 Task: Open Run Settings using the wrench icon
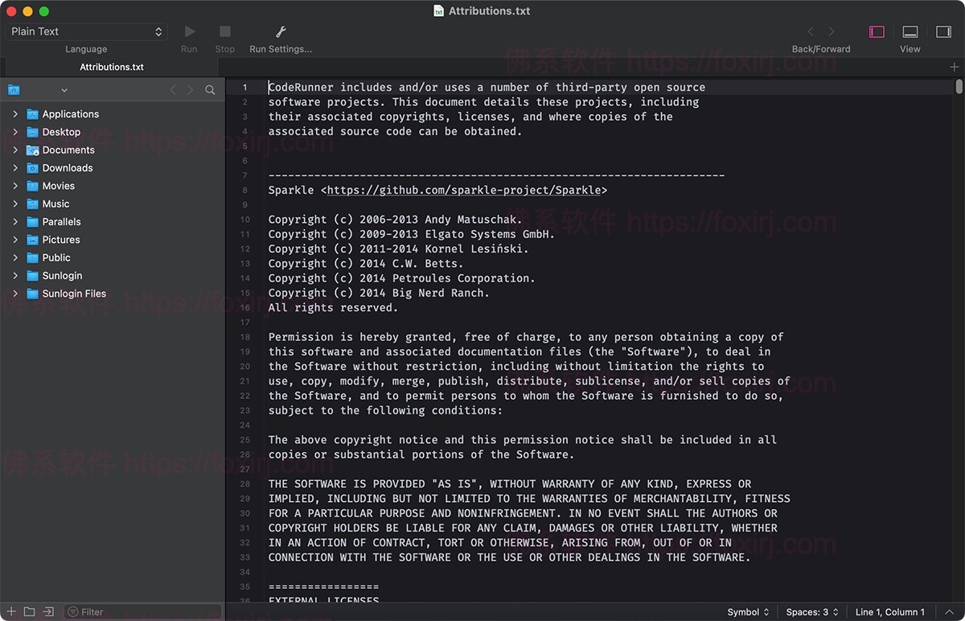coord(280,32)
